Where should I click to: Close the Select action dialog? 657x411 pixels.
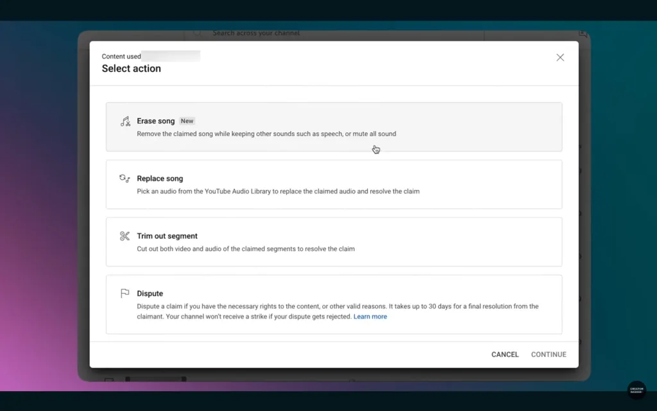point(560,57)
